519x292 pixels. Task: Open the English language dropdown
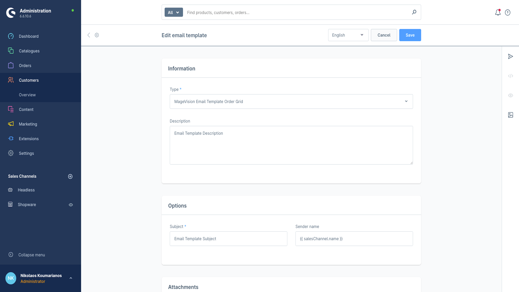[348, 35]
